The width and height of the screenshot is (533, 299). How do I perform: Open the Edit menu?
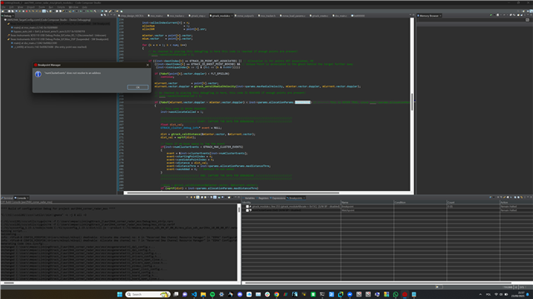tap(11, 7)
